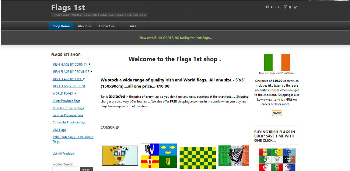Select the Links menu item

click(x=132, y=26)
